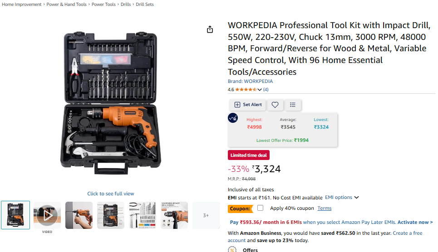Select the drill bits accessories thumbnail
The width and height of the screenshot is (438, 252).
(143, 215)
